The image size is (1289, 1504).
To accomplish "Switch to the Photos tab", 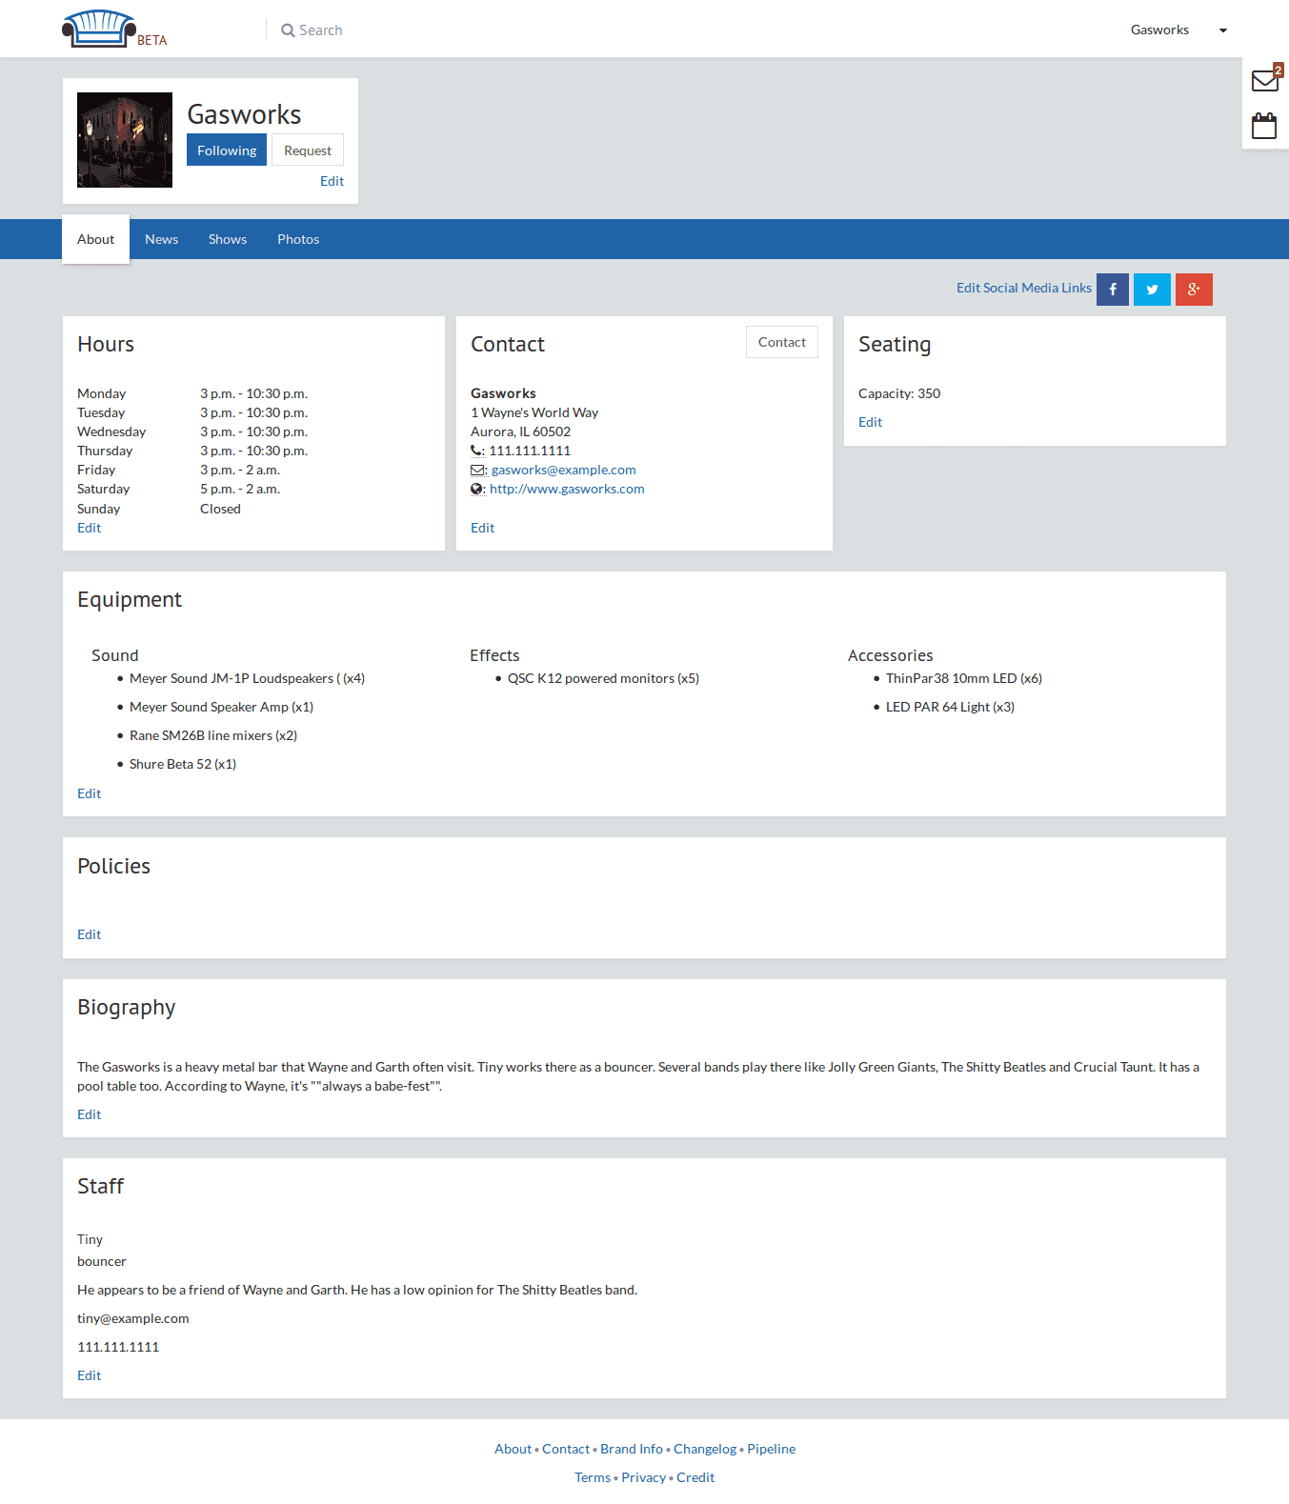I will 298,239.
